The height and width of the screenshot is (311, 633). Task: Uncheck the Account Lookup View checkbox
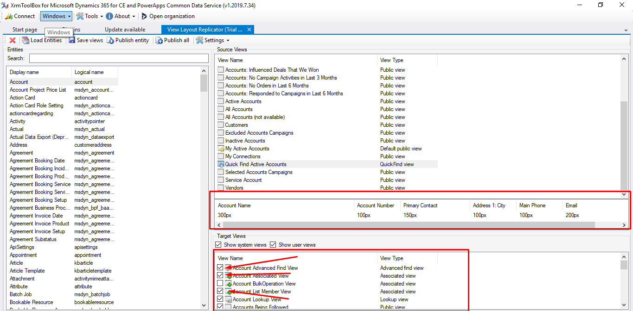tap(220, 299)
